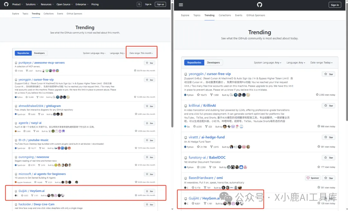The height and width of the screenshot is (211, 348).
Task: Open GuijiAI / HeyGem.ai link in left window
Action: (32, 191)
